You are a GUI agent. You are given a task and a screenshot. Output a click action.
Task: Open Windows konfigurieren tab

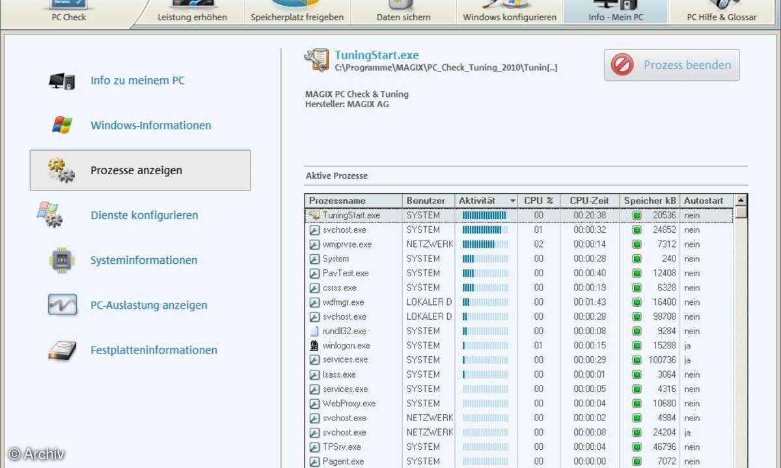click(x=510, y=12)
